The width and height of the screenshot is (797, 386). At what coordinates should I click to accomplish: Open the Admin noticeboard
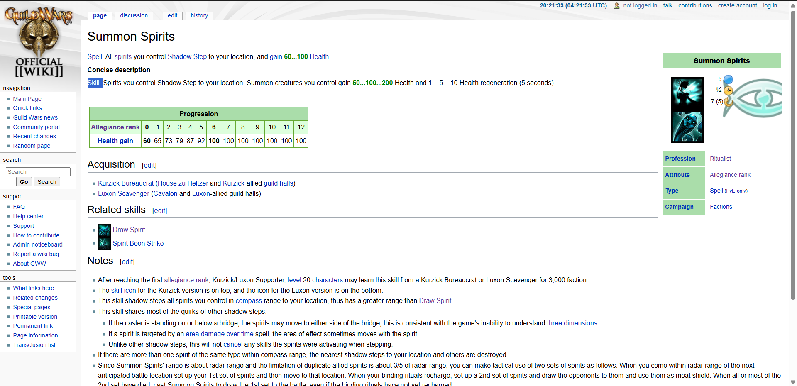tap(38, 244)
